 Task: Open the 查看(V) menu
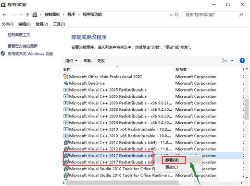click(x=42, y=24)
